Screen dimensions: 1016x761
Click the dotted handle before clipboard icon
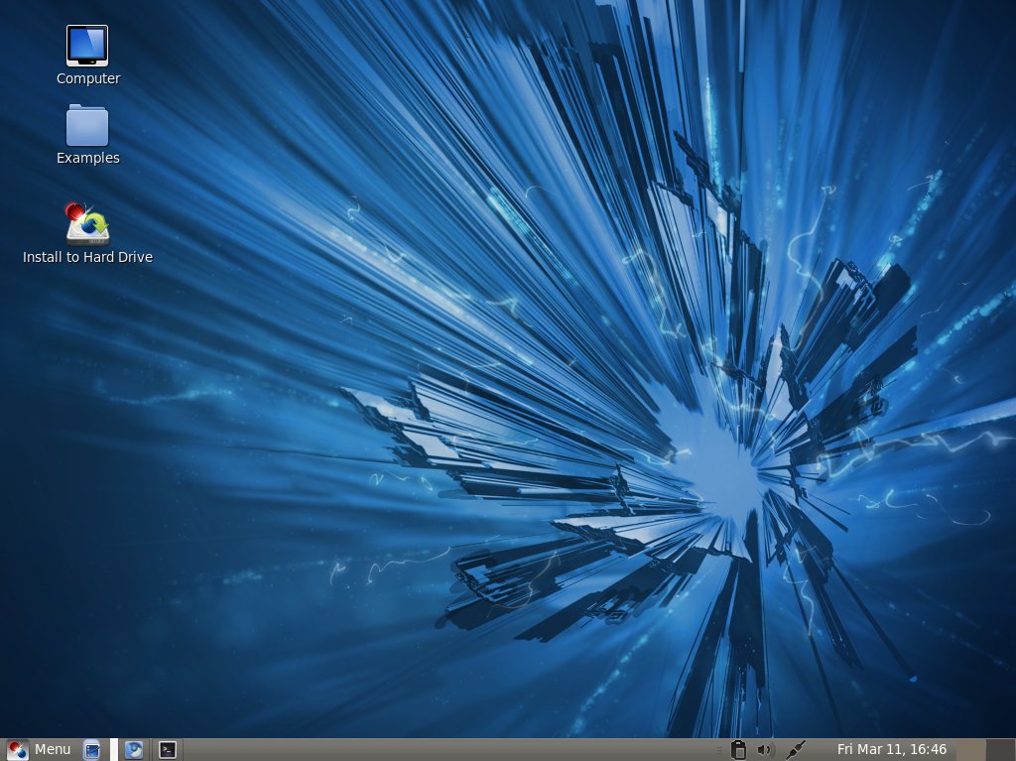720,750
